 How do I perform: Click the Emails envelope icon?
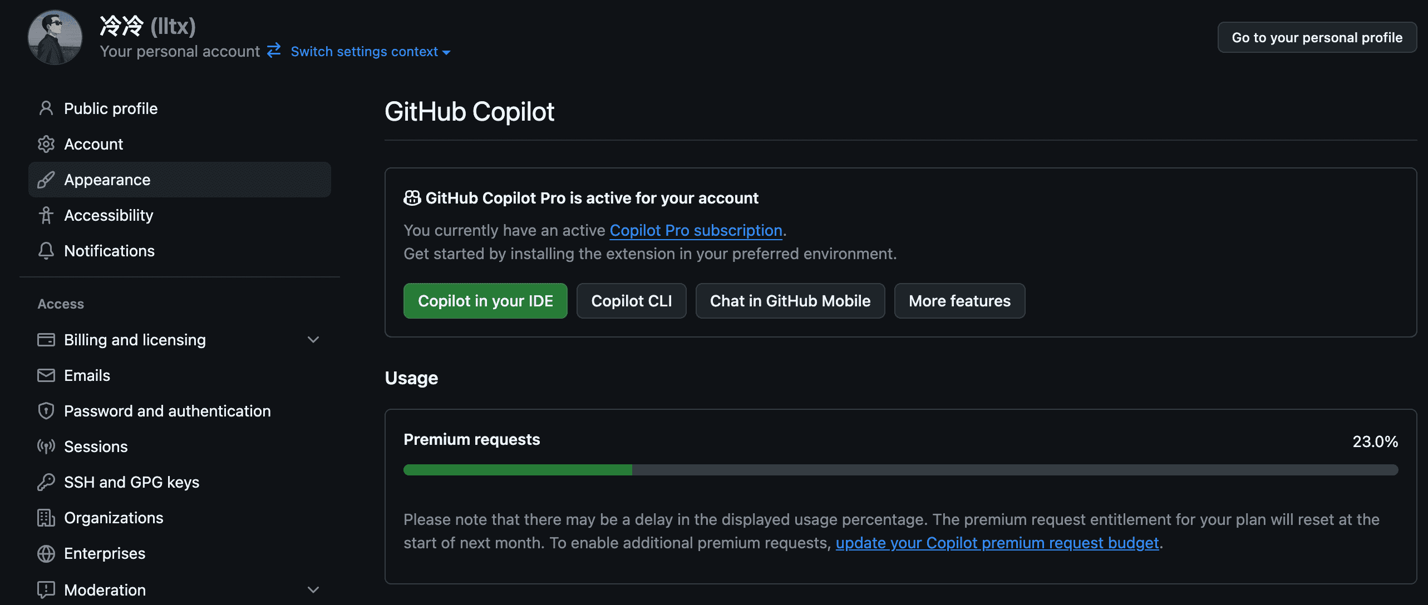pyautogui.click(x=46, y=375)
